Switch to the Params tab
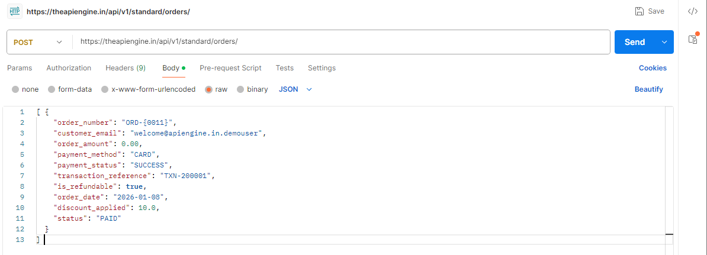Screen dimensions: 707x255 (20, 68)
